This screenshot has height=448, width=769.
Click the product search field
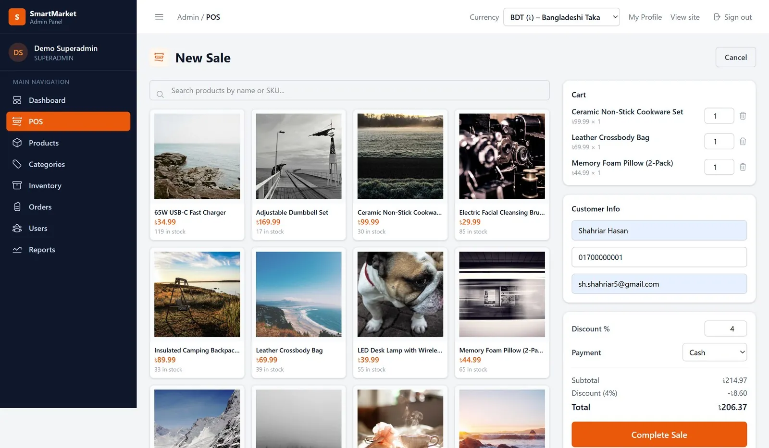click(x=349, y=90)
